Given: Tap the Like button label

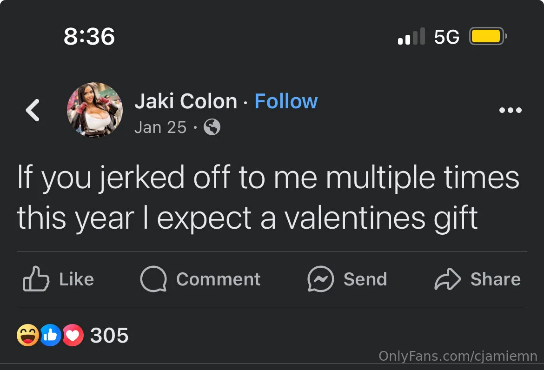Looking at the screenshot, I should (76, 279).
